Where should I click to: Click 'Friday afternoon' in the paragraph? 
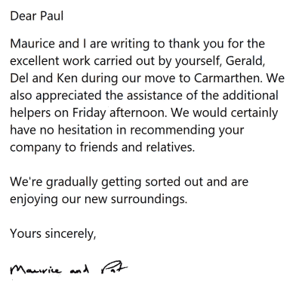(x=119, y=113)
